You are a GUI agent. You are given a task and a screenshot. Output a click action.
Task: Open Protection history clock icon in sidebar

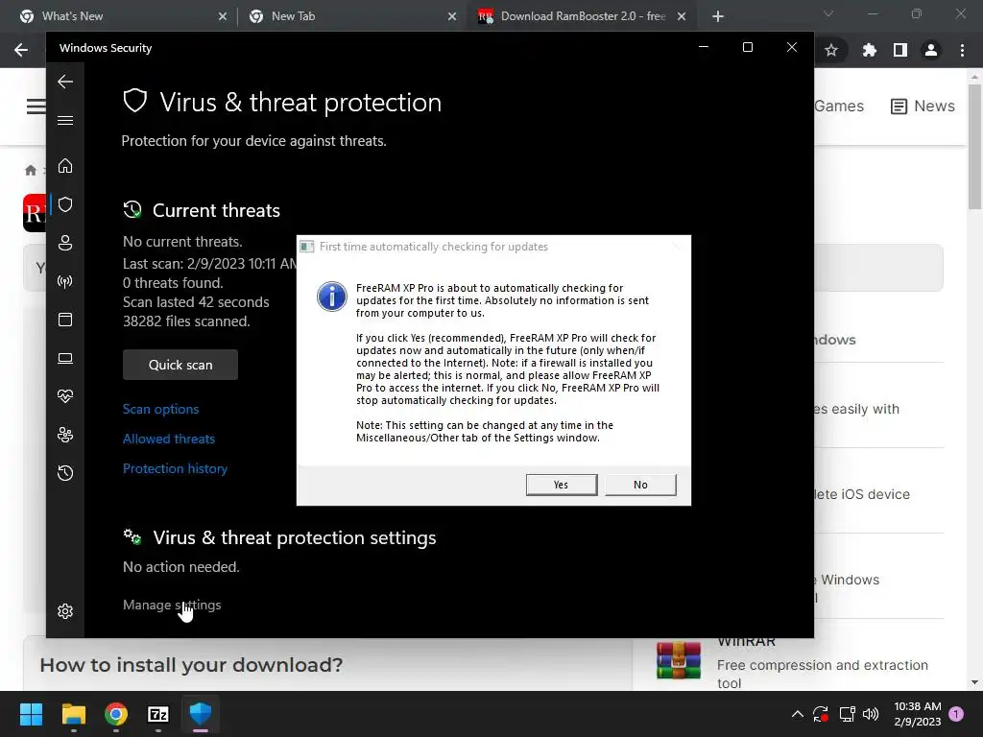[x=65, y=473]
